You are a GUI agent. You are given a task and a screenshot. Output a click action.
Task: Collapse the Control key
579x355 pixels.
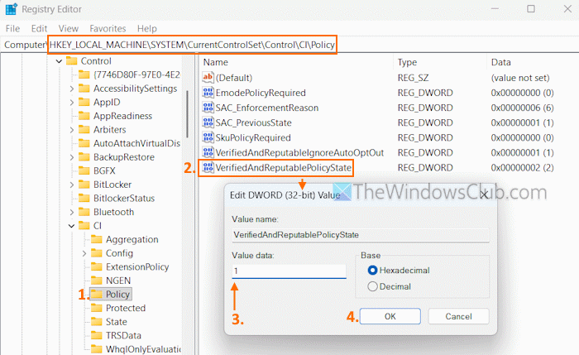click(x=59, y=61)
